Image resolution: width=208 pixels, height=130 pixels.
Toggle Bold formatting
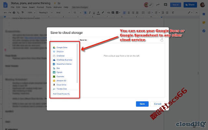[x=85, y=13]
